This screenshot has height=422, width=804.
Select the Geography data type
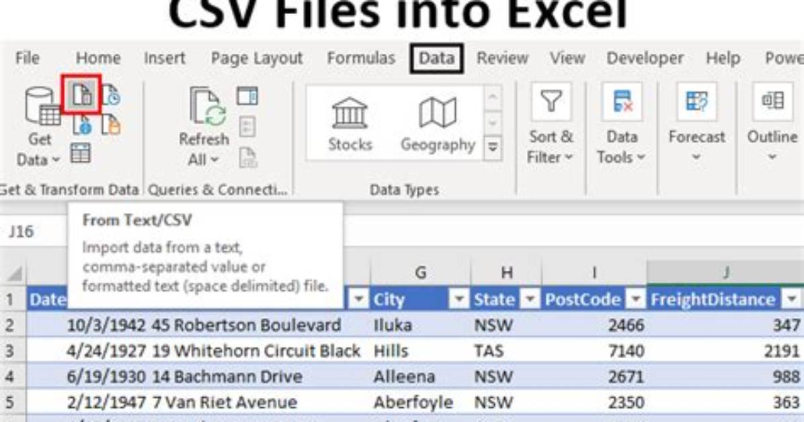coord(438,124)
